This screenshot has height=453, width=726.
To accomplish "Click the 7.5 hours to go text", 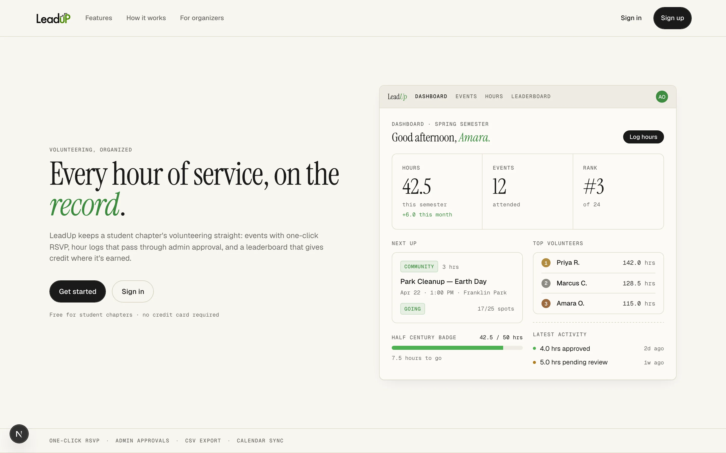I will tap(416, 358).
